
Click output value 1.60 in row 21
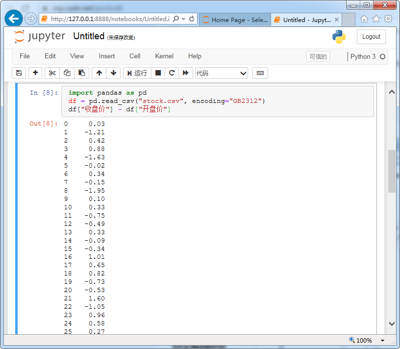click(97, 299)
